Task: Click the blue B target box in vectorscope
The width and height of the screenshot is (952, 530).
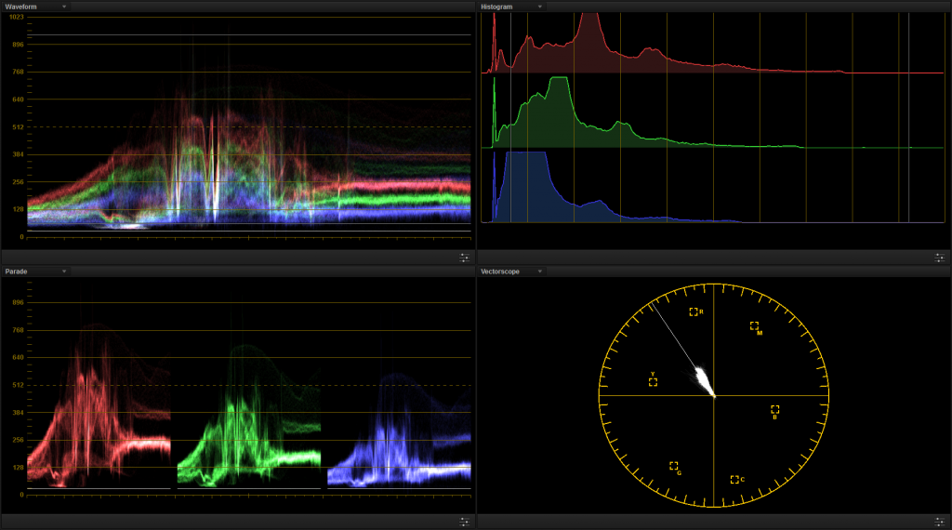Action: 774,409
